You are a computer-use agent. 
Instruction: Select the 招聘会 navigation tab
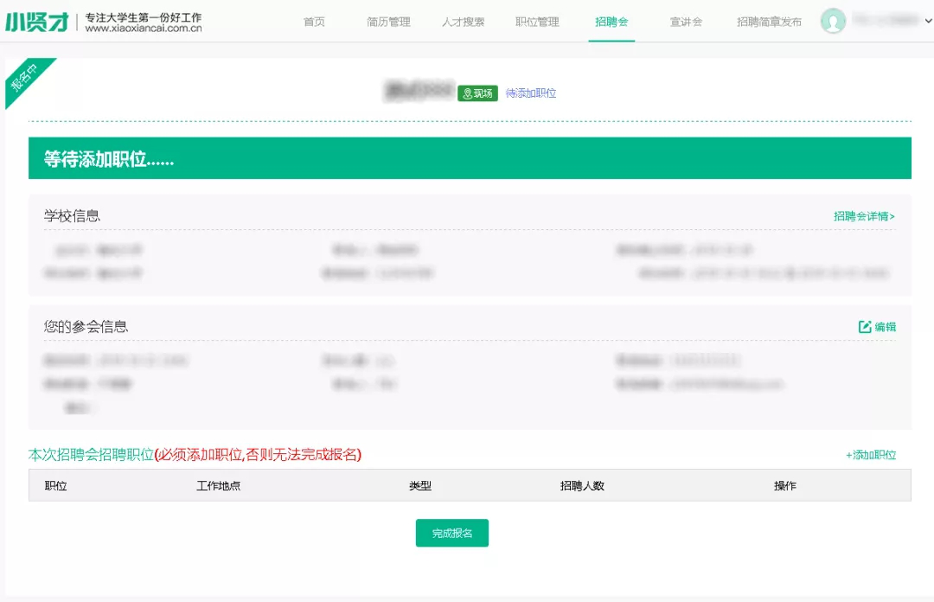[611, 22]
